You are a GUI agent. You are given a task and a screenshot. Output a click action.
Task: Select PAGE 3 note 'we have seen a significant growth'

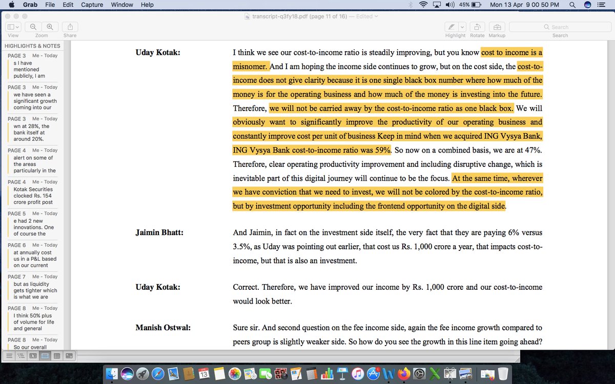(32, 98)
